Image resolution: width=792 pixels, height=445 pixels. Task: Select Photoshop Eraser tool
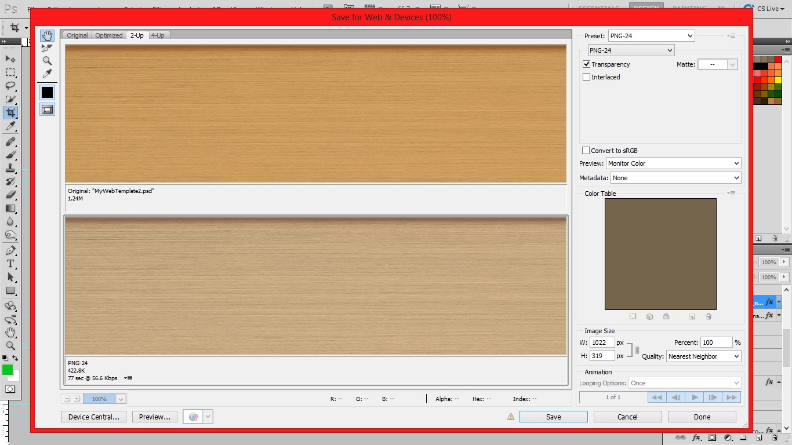point(10,195)
